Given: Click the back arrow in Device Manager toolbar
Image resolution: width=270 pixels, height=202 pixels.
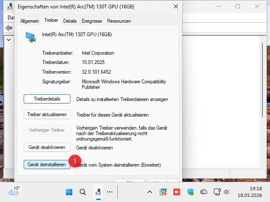Looking at the screenshot, I should [x=9, y=28].
